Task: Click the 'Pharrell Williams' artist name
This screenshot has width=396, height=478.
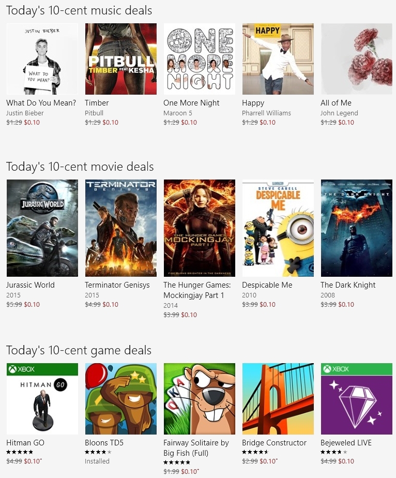Action: click(x=267, y=113)
